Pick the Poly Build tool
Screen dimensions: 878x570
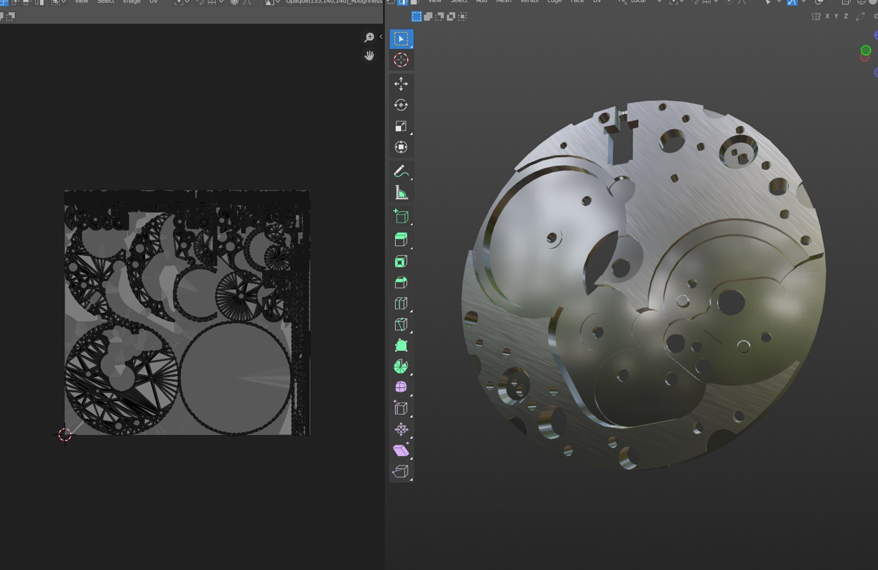[x=401, y=346]
